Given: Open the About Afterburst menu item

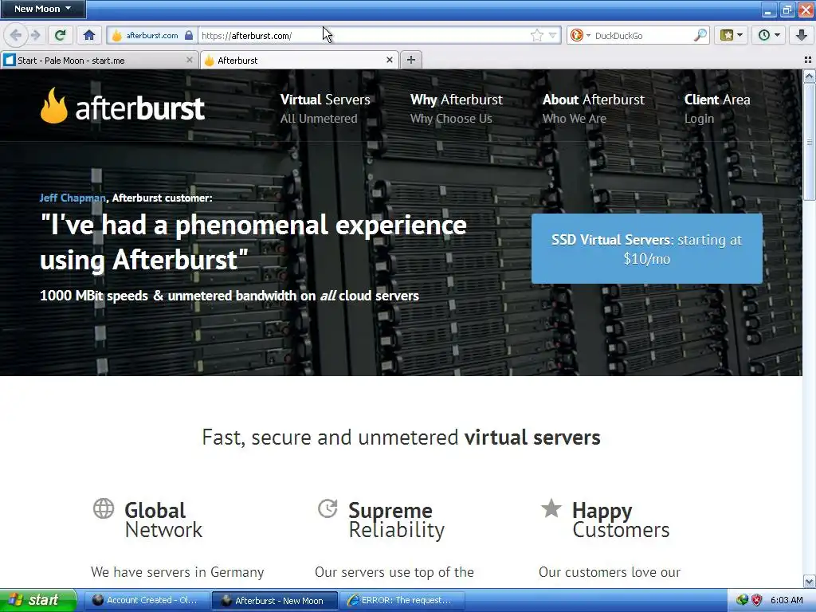Looking at the screenshot, I should coord(593,108).
